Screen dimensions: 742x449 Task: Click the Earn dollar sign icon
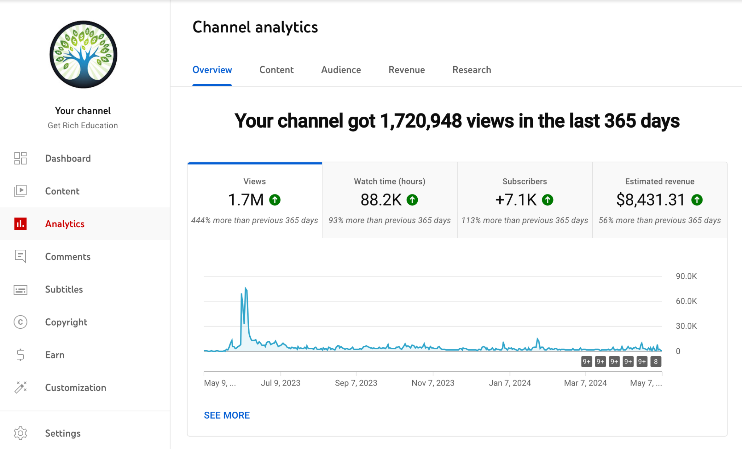[20, 354]
